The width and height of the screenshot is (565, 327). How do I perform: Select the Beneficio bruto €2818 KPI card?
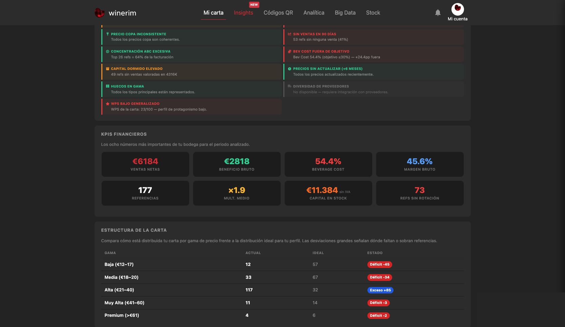click(237, 164)
